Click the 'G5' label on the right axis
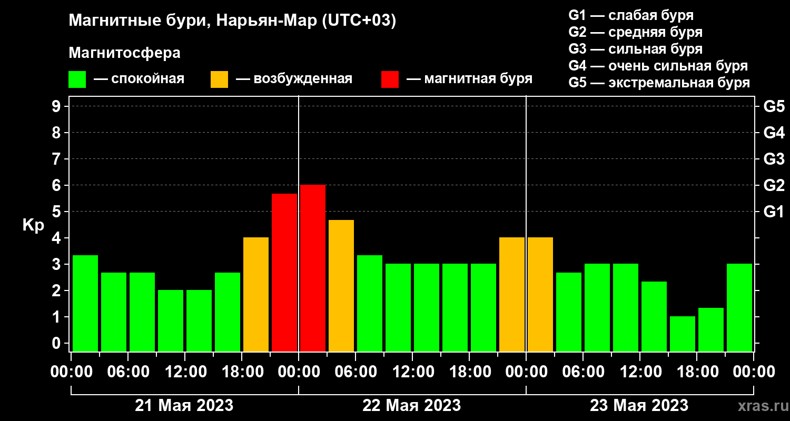Screen dimensions: 790x421 pyautogui.click(x=774, y=106)
